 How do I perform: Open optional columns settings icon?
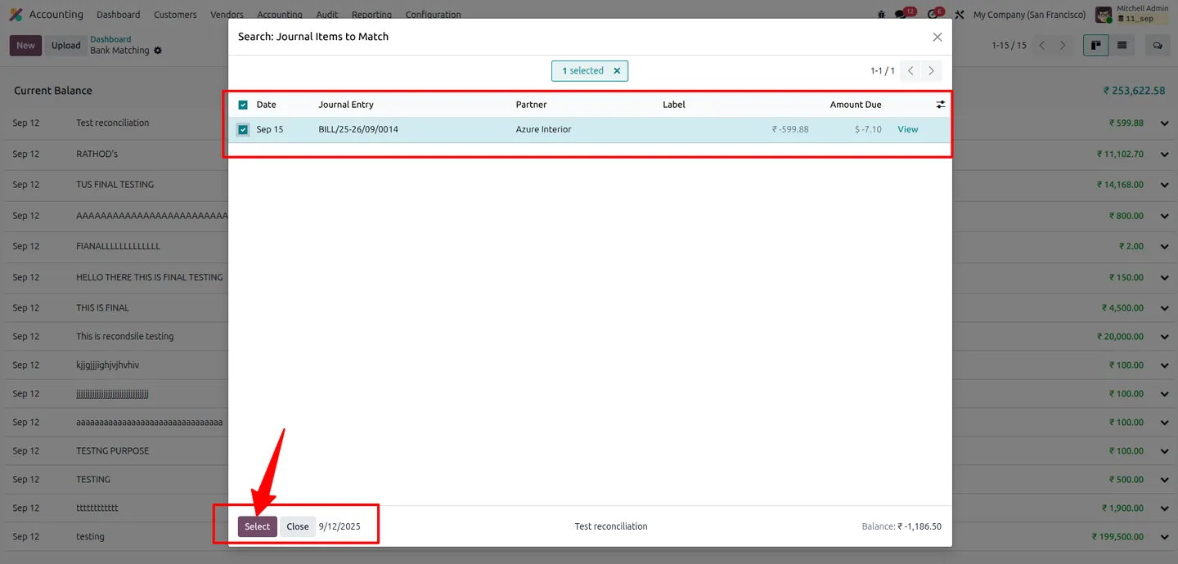point(941,105)
